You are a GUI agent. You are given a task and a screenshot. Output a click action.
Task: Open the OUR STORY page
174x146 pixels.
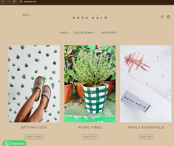109,33
